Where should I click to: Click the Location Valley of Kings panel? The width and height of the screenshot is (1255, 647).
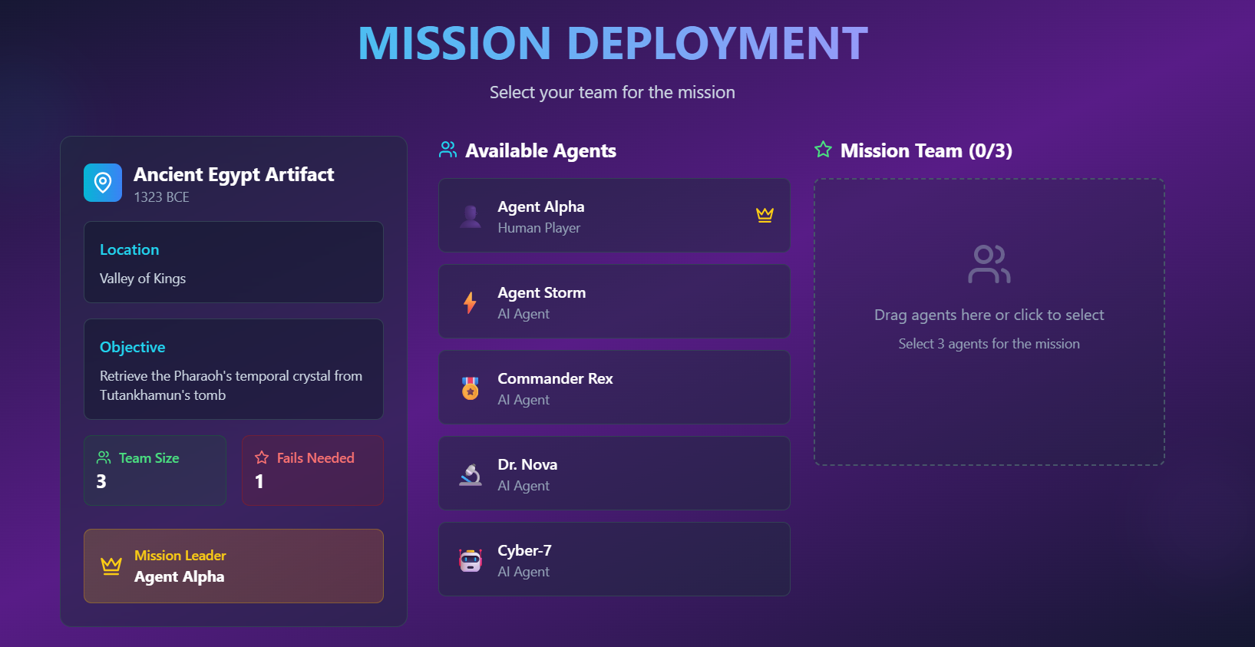[233, 262]
